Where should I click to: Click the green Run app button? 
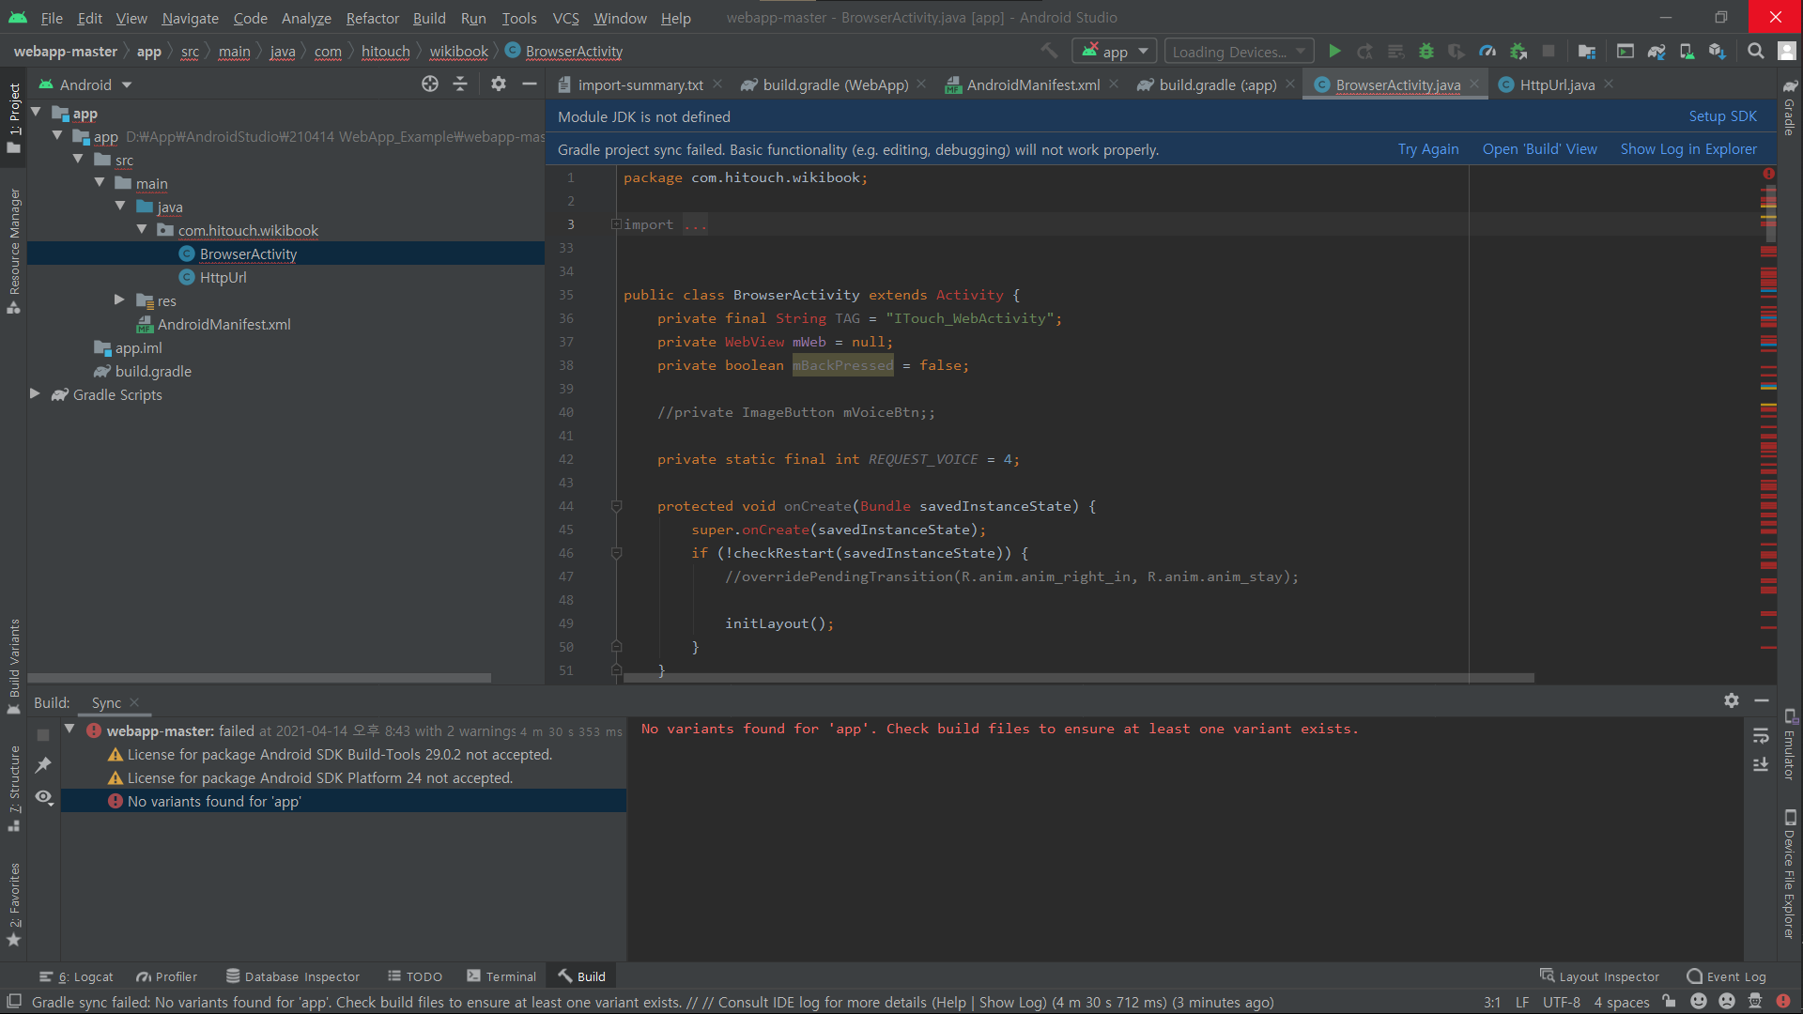tap(1334, 52)
